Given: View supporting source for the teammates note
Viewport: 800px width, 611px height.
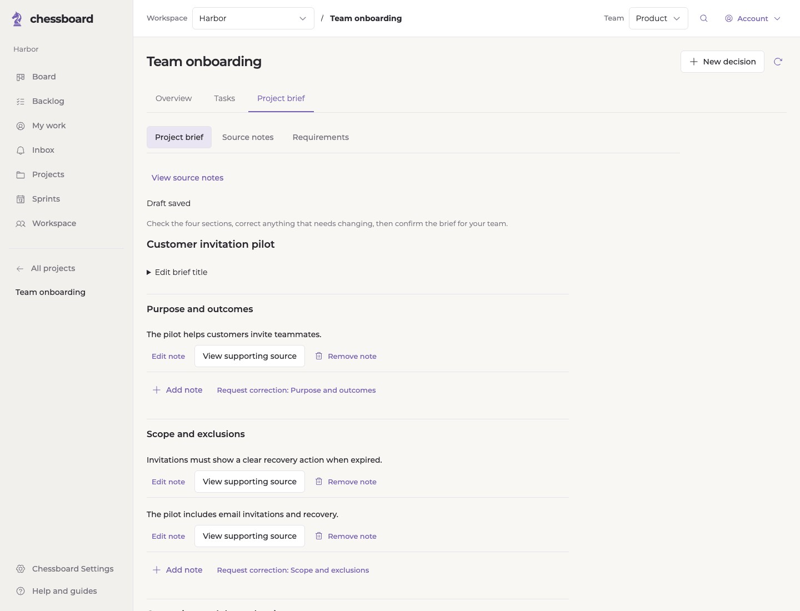Looking at the screenshot, I should pyautogui.click(x=249, y=356).
